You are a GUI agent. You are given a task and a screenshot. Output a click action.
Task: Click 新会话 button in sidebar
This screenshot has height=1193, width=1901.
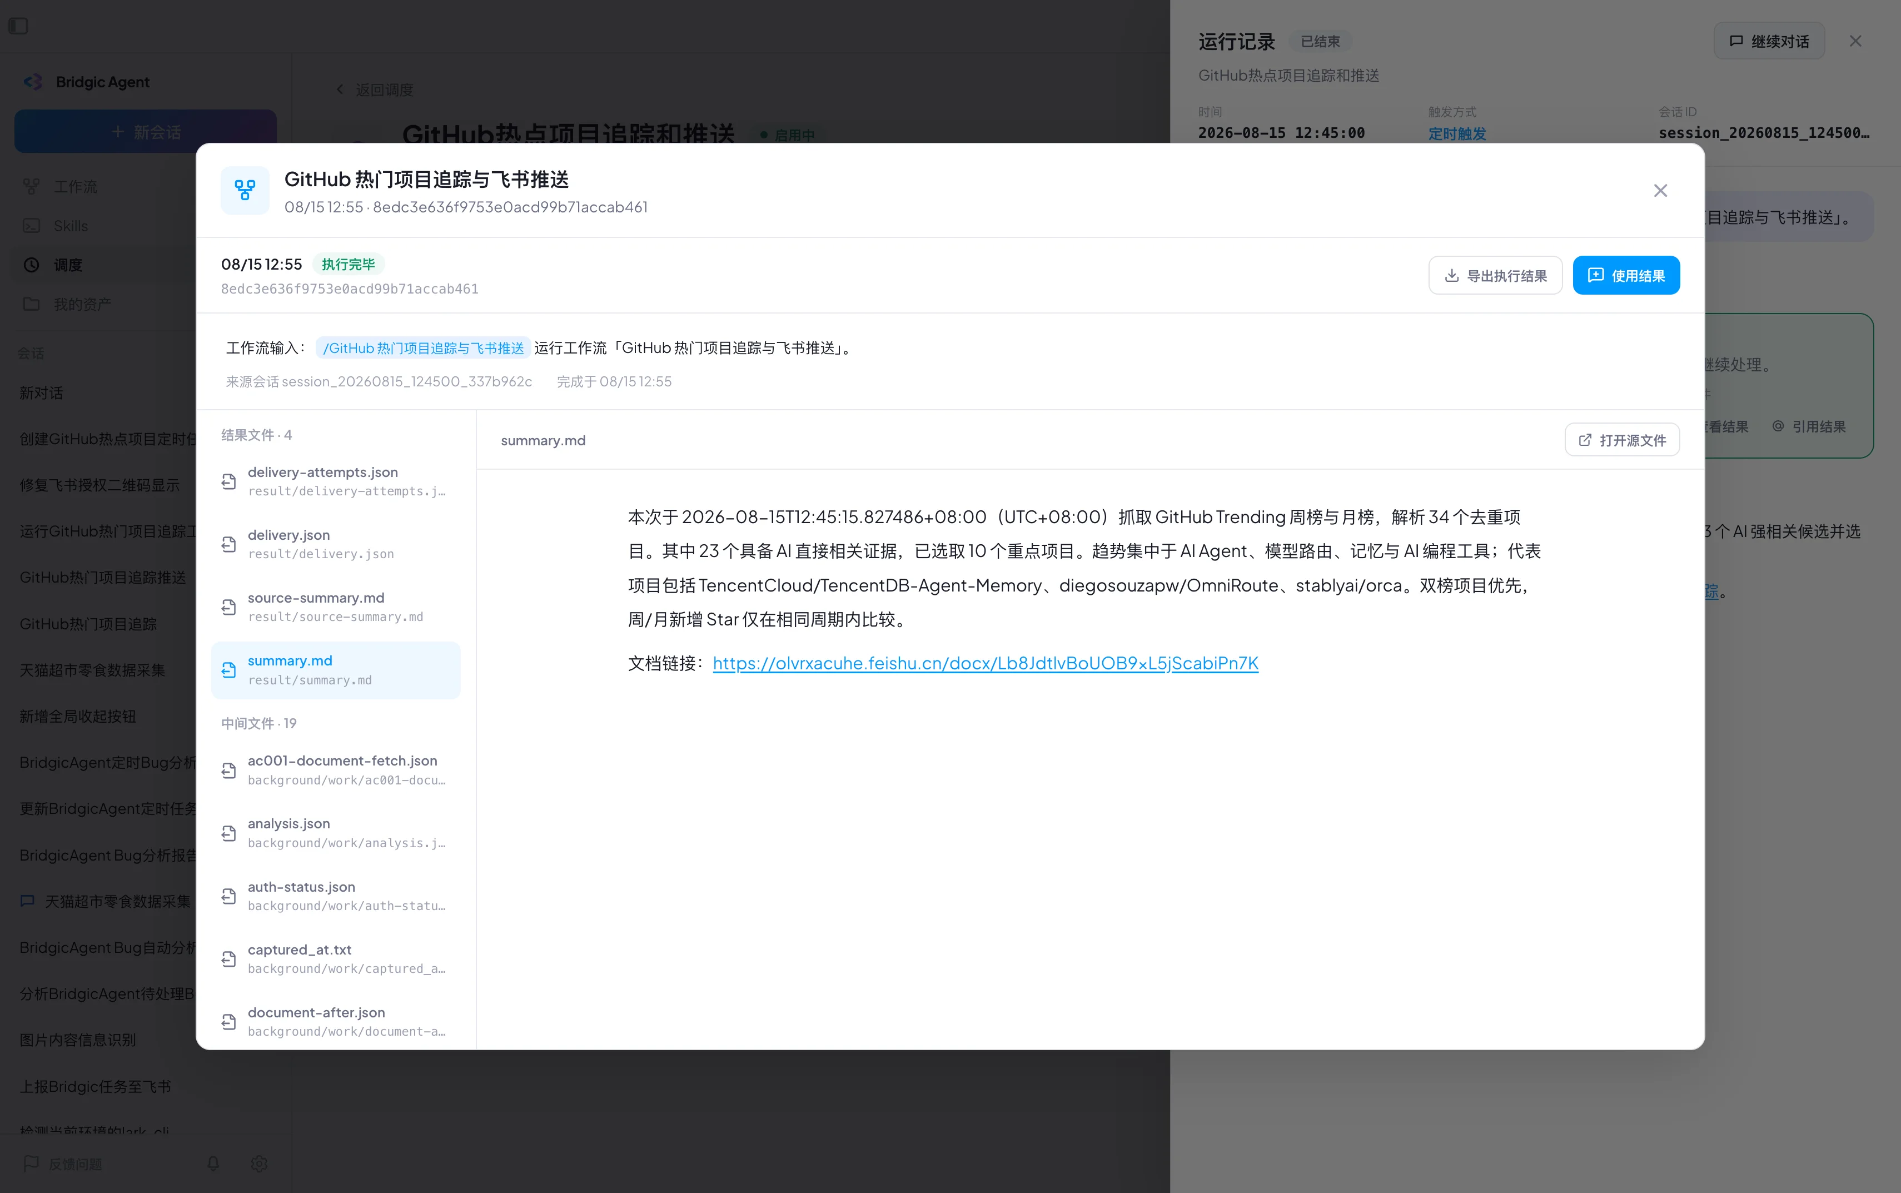pyautogui.click(x=145, y=132)
